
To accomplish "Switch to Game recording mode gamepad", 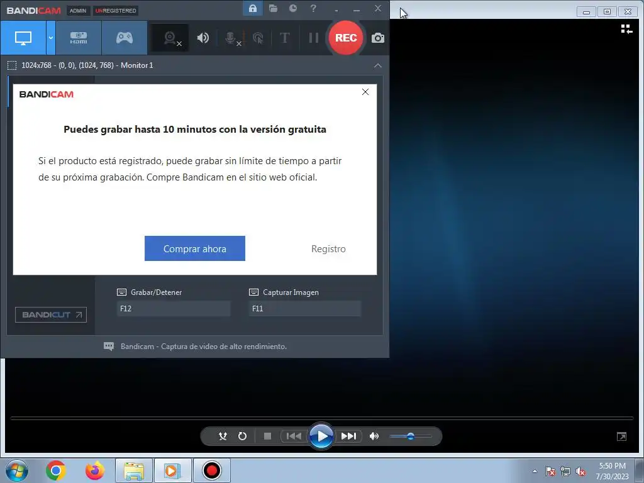I will point(125,38).
